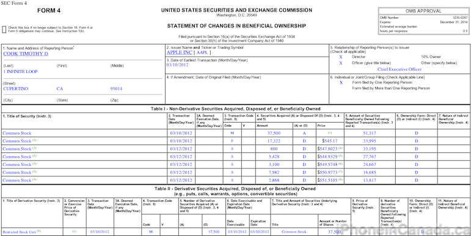
Task: Select the 27,767 beneficially owned amount
Action: 370,157
